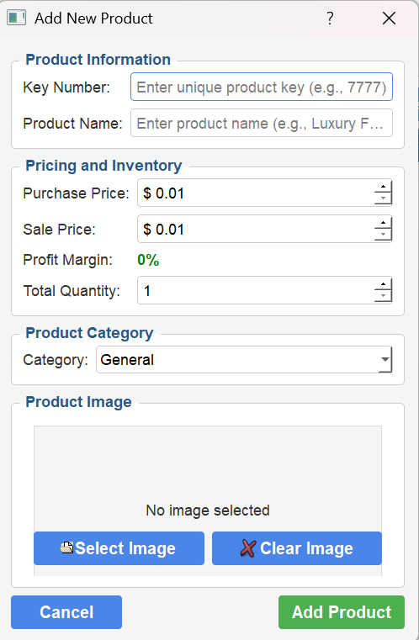Click the help question mark button
The image size is (419, 640).
tap(330, 18)
